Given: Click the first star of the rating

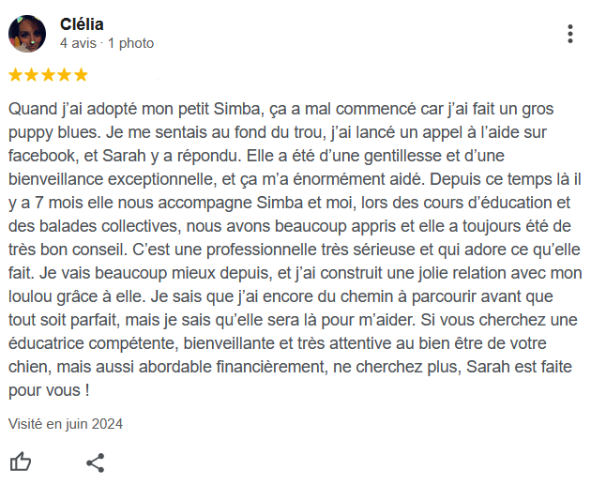Looking at the screenshot, I should point(15,74).
